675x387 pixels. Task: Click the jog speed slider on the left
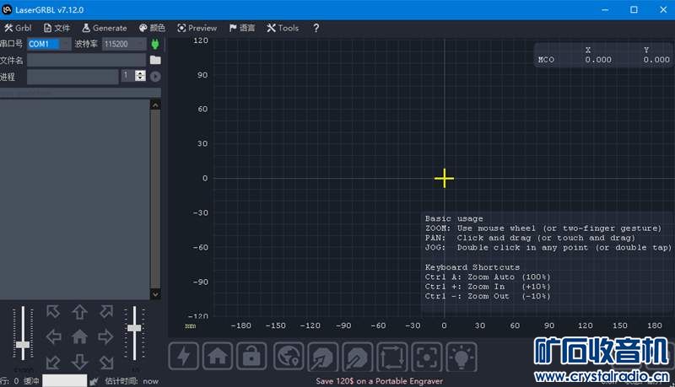click(x=23, y=344)
